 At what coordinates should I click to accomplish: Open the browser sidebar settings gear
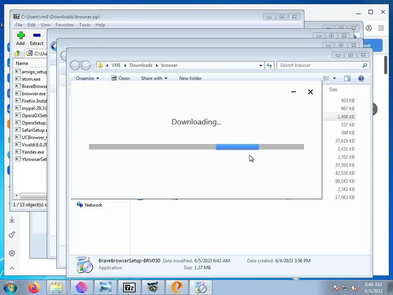pyautogui.click(x=12, y=253)
